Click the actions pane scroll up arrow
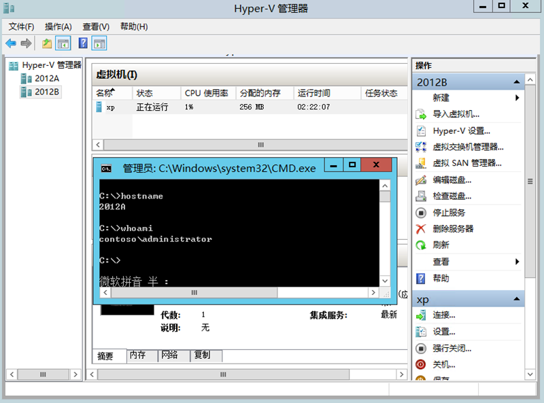 tap(530, 80)
